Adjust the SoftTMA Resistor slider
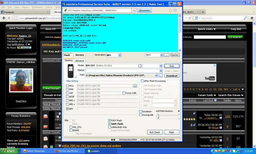Image resolution: width=256 pixels, height=154 pixels. tap(158, 117)
